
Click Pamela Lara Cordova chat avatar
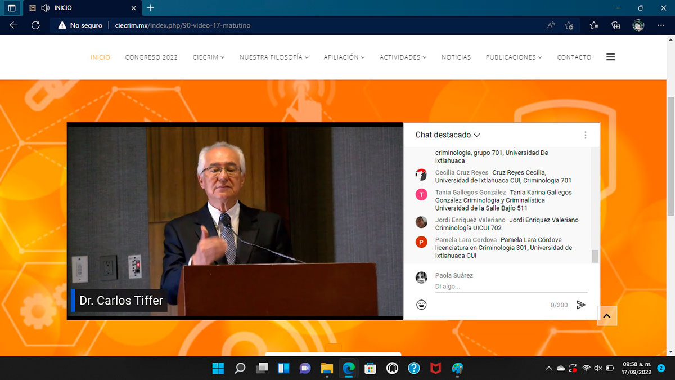tap(421, 242)
